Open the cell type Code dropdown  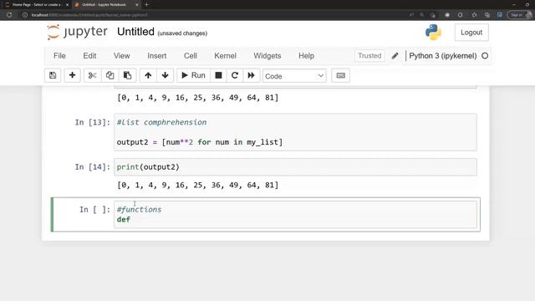click(x=294, y=76)
